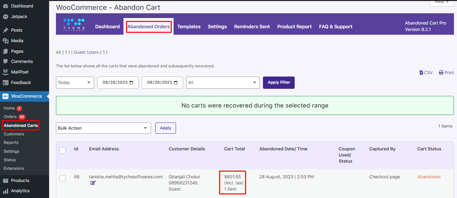Click the Tyche Softwares logo
The image size is (457, 198).
tap(74, 25)
